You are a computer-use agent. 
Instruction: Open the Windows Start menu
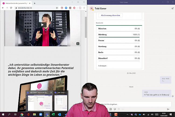tap(3, 115)
